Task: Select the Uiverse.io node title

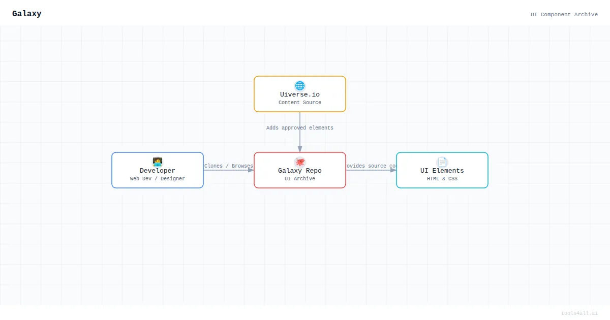Action: coord(300,94)
